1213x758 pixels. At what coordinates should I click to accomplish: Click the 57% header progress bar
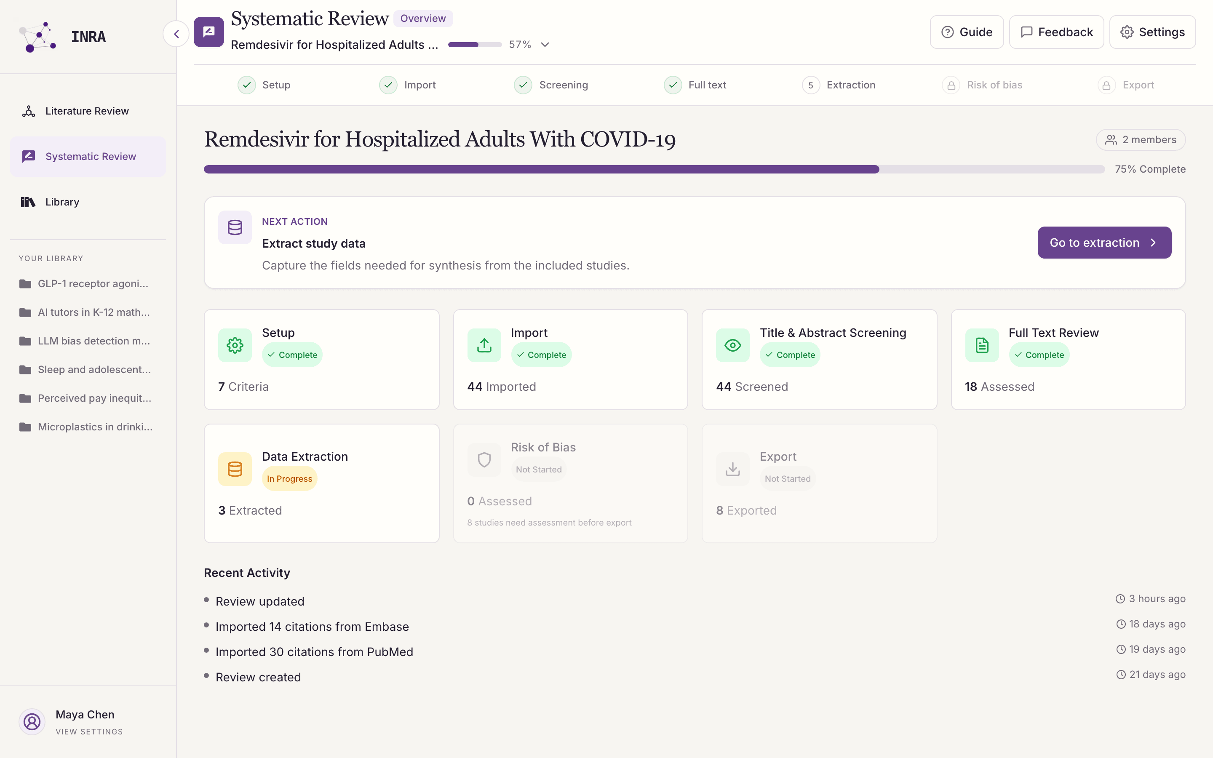[x=475, y=45]
